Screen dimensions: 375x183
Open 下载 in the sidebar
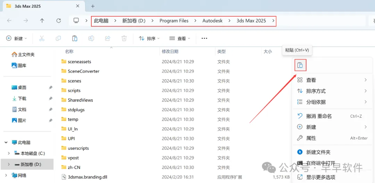tap(19, 99)
